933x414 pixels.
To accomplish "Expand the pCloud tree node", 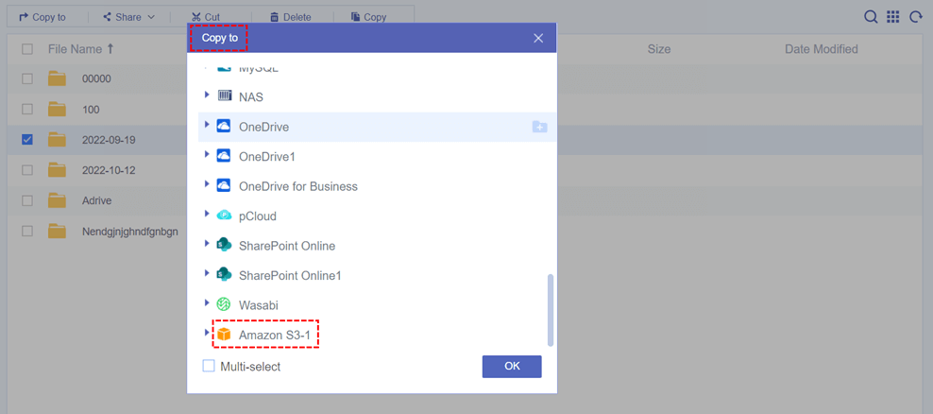I will (x=207, y=214).
